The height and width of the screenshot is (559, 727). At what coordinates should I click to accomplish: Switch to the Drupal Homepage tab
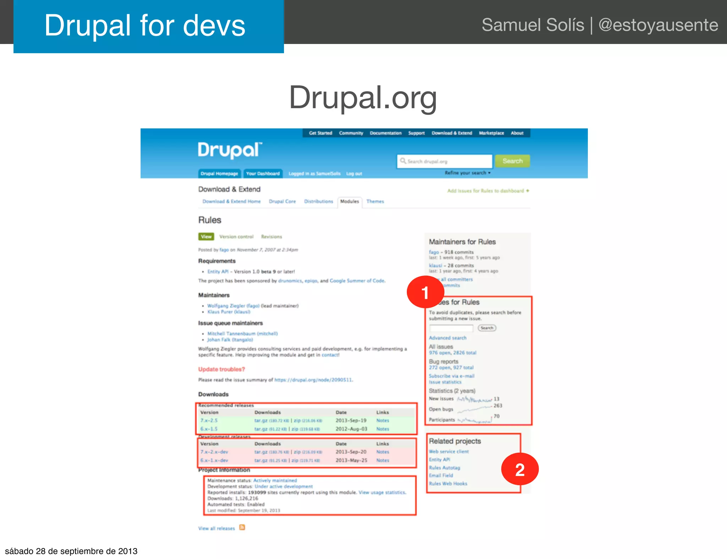[219, 173]
